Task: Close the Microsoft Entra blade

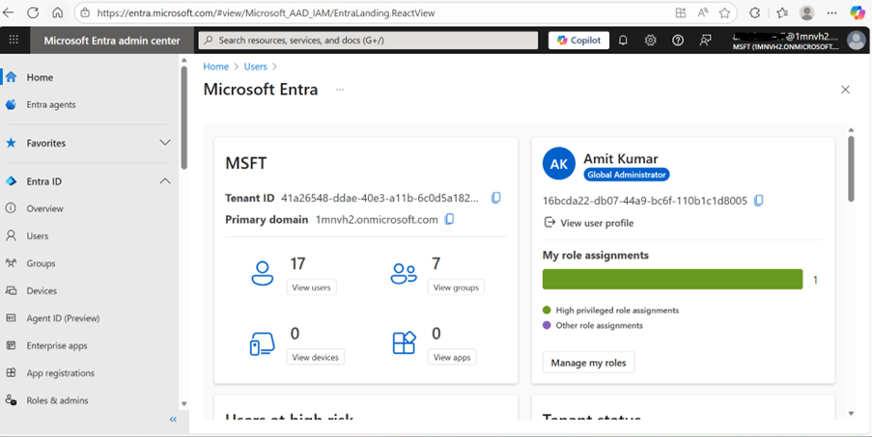Action: [845, 90]
